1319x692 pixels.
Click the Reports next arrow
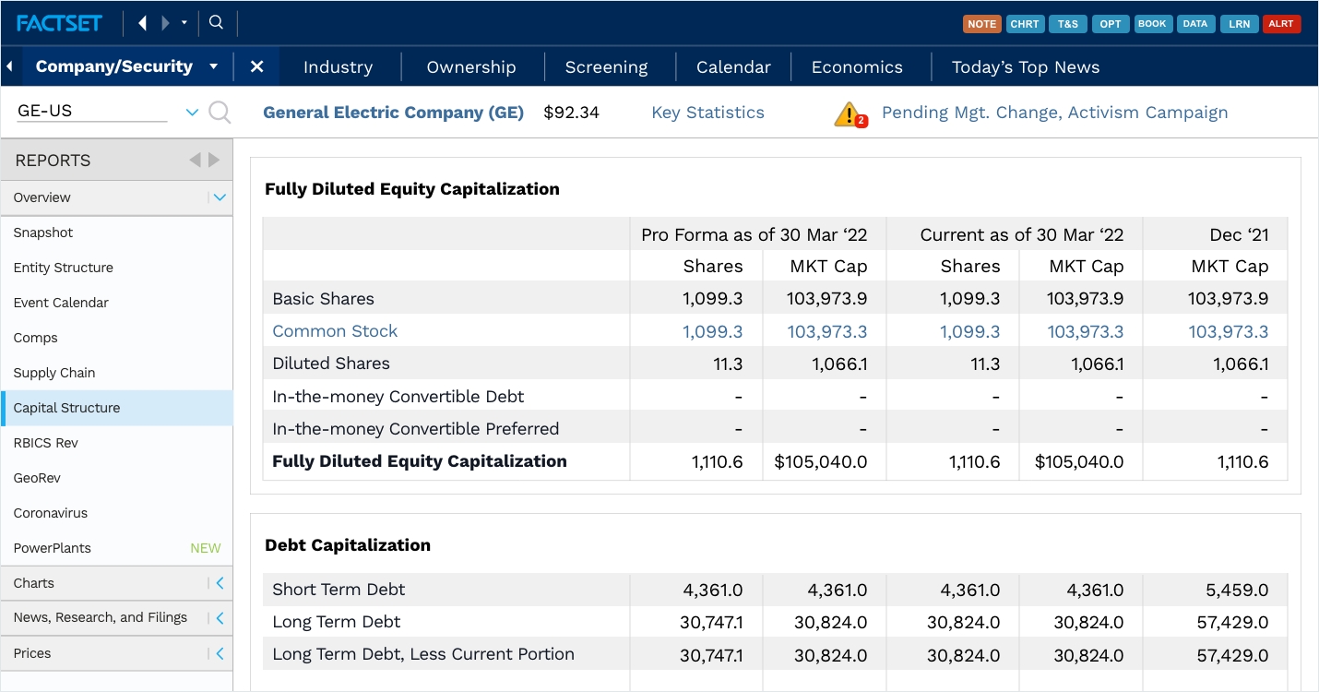(214, 160)
